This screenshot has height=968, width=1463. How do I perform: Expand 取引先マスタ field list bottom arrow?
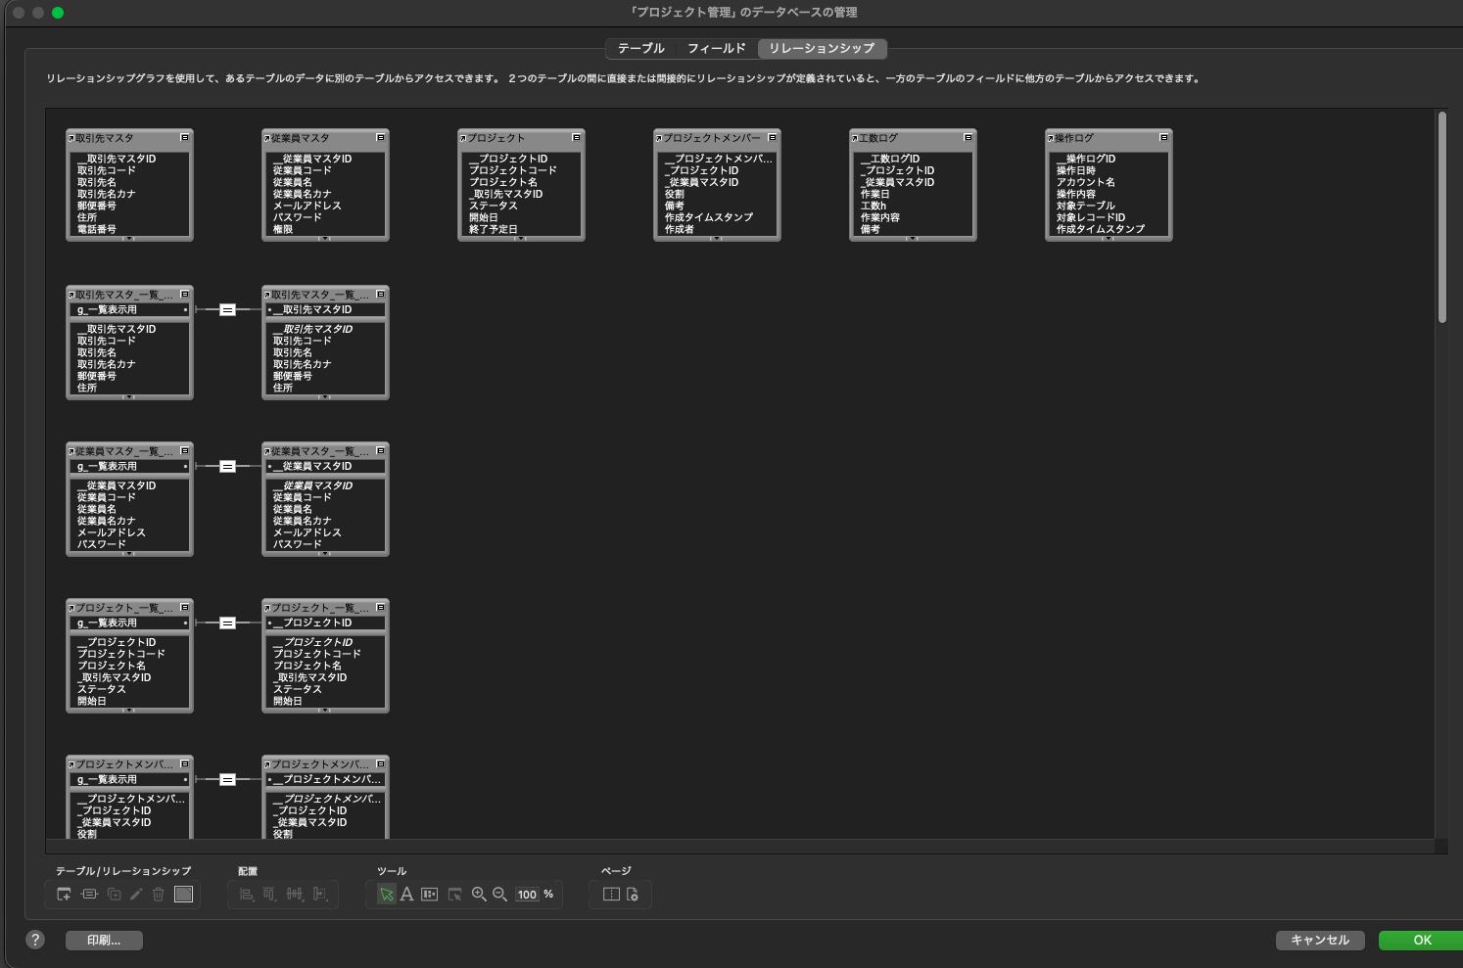pyautogui.click(x=129, y=238)
